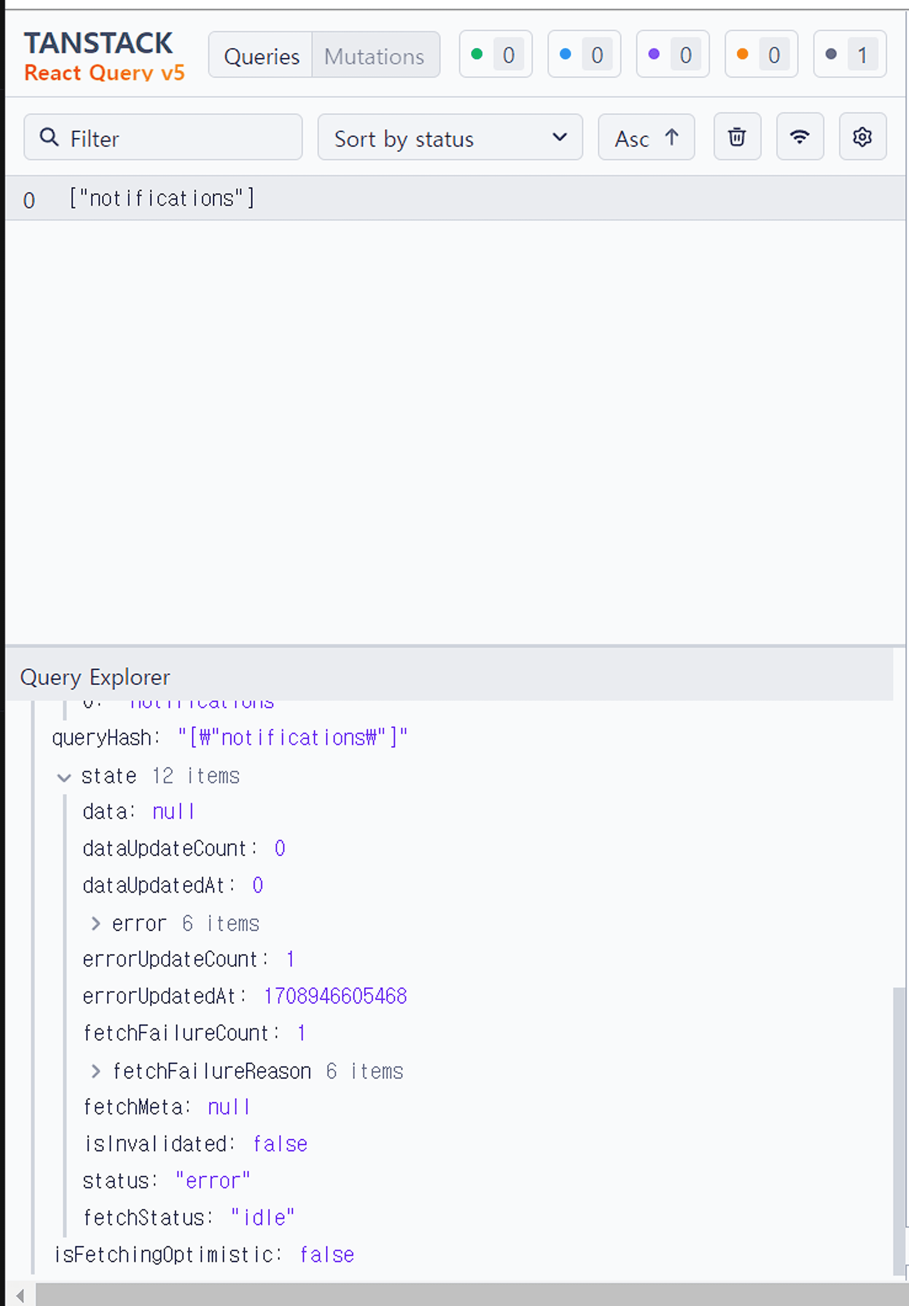Toggle the gray inactive status filter

coord(850,55)
